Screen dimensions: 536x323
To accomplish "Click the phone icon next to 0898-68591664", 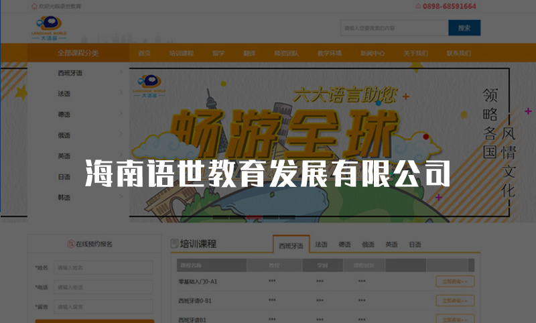I will tap(419, 6).
